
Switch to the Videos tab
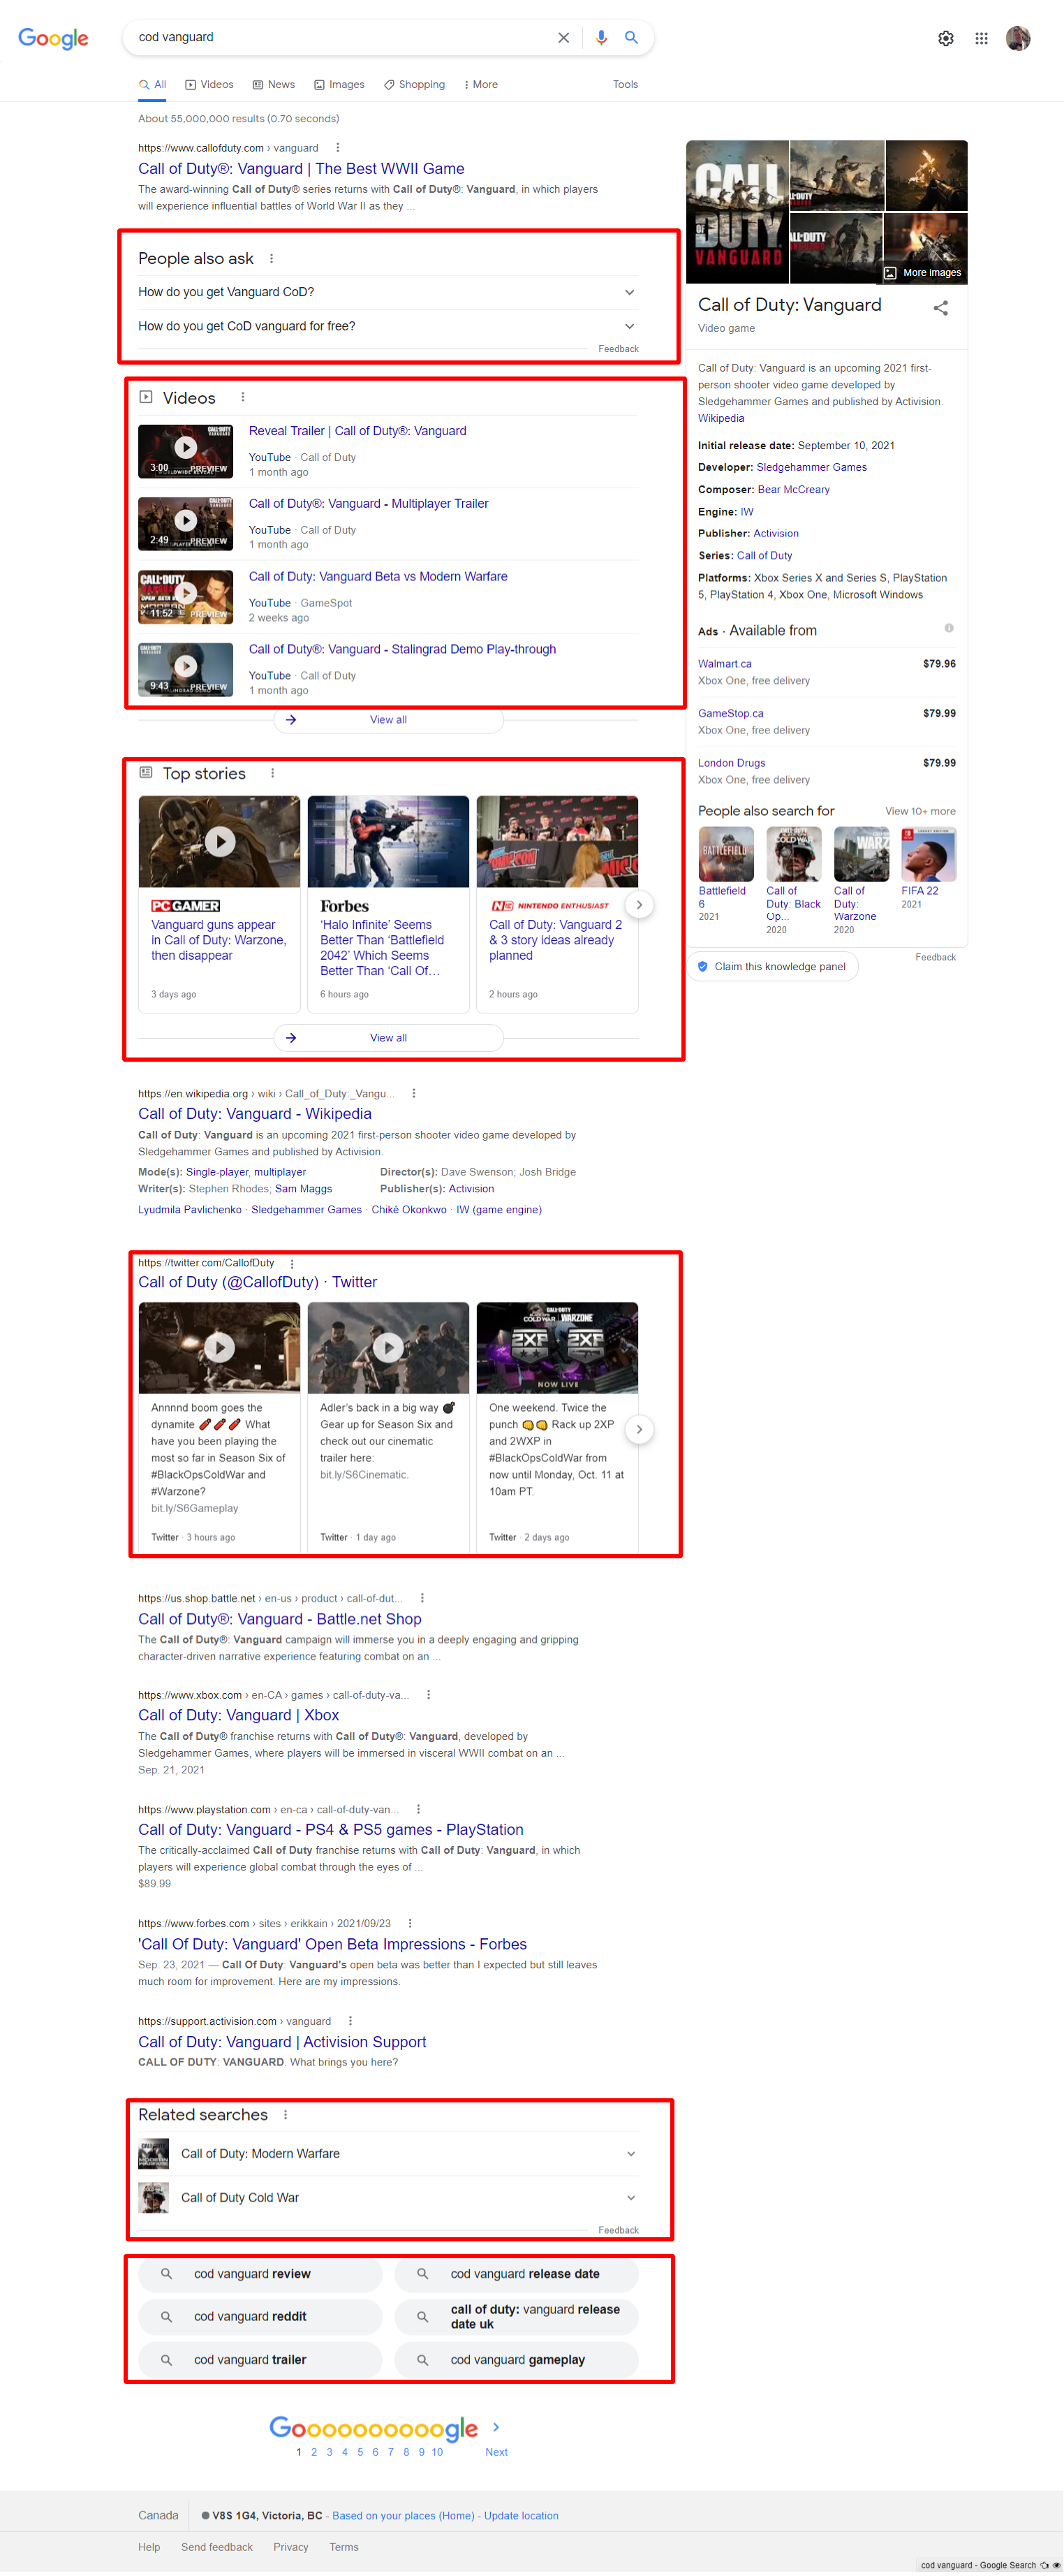point(209,85)
